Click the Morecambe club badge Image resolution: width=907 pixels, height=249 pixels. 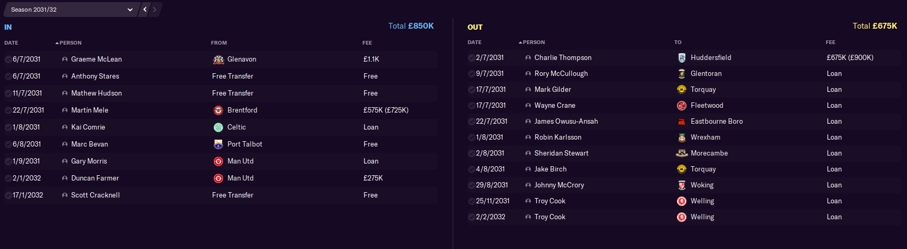[x=682, y=153]
